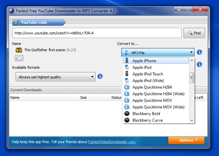
Task: Click the info icon beside the Convert to dropdown
Action: (x=199, y=52)
